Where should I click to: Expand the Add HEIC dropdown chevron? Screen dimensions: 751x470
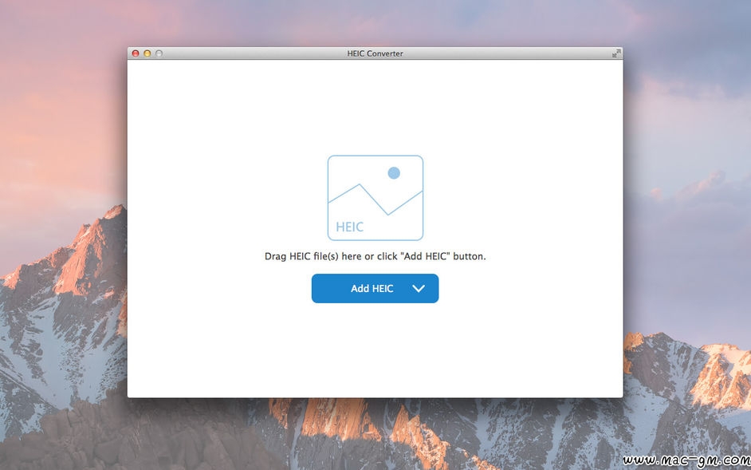click(419, 288)
